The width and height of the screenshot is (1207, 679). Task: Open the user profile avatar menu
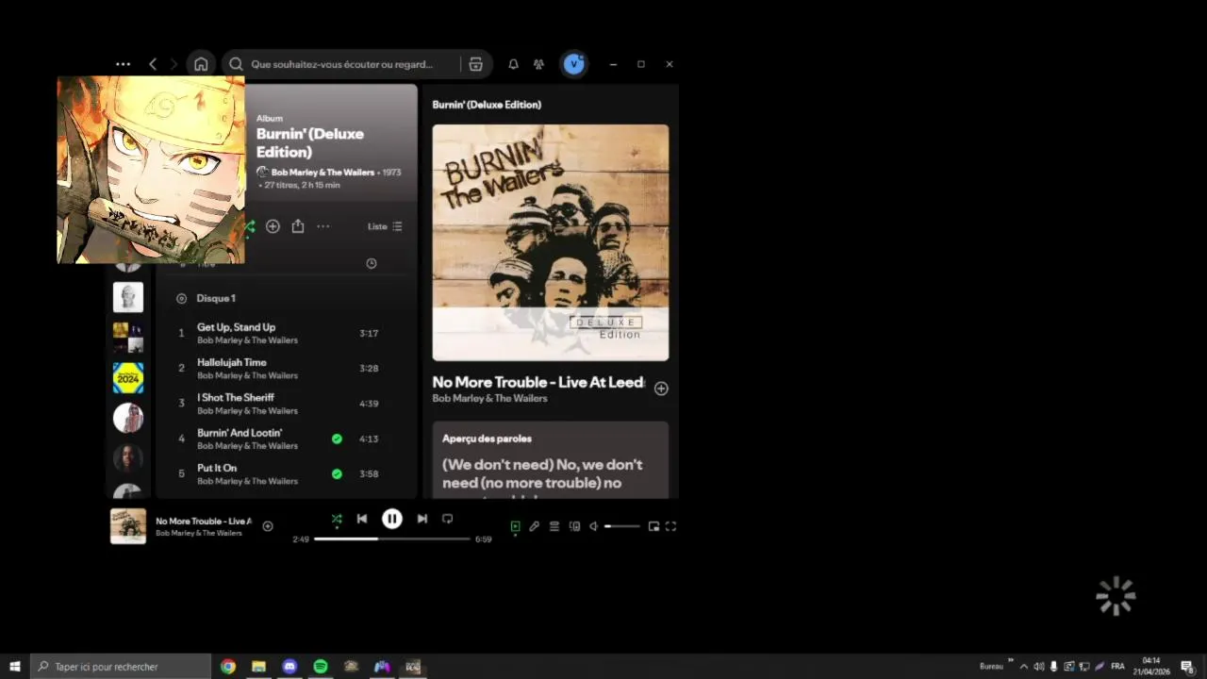[574, 64]
